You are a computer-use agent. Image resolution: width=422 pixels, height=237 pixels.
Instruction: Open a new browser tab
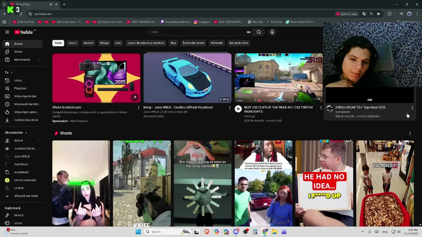(64, 4)
